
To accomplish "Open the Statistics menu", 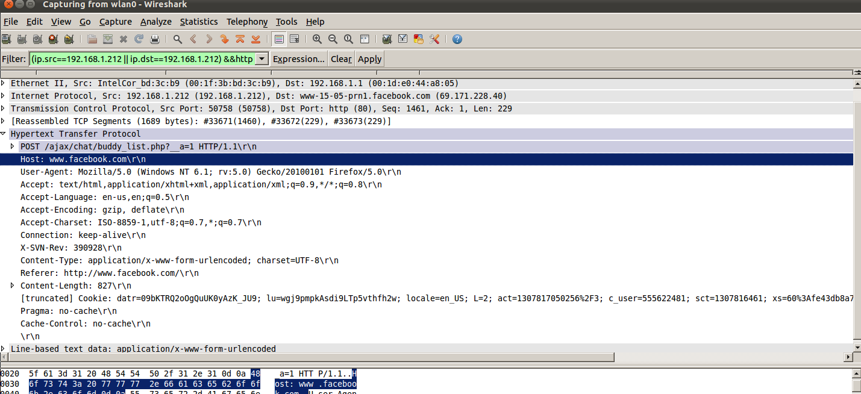I will 199,22.
